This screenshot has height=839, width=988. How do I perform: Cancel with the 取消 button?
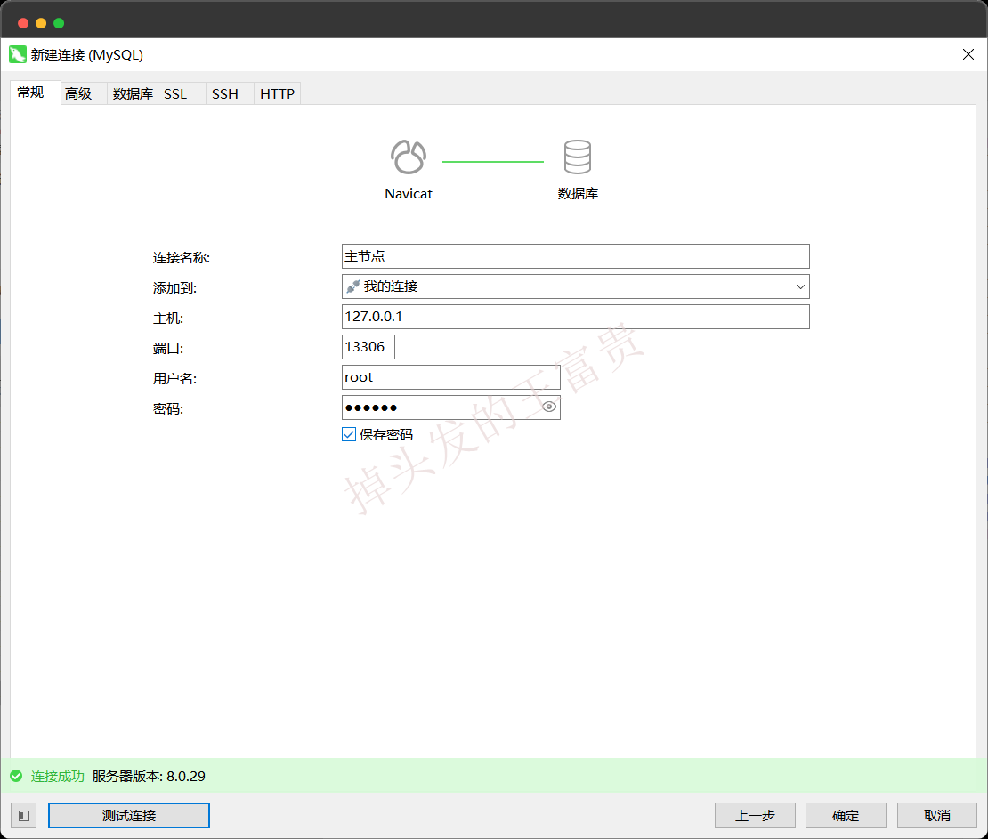[937, 816]
